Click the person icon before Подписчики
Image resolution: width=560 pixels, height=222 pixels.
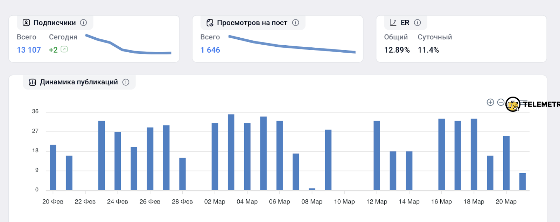26,23
